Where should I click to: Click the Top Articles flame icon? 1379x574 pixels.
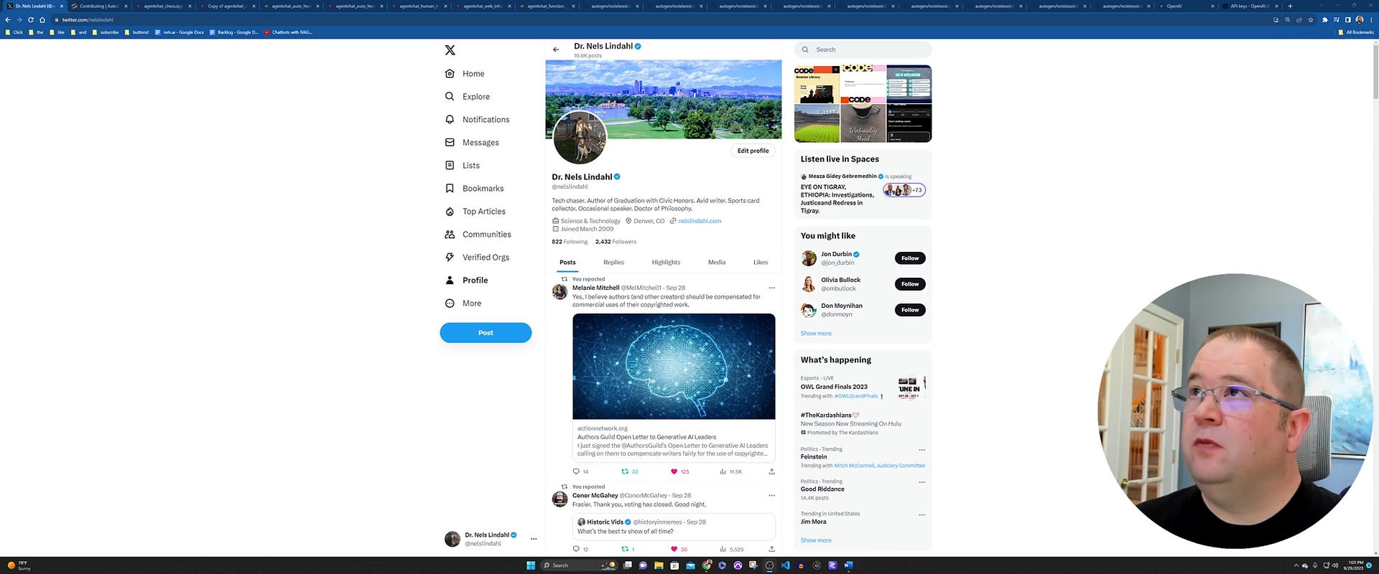(x=450, y=212)
